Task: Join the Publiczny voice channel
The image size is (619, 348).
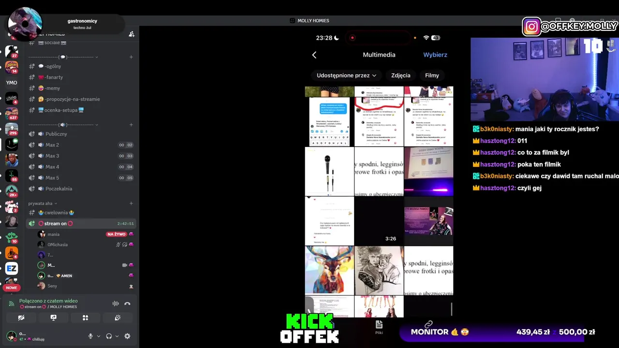Action: pyautogui.click(x=80, y=134)
